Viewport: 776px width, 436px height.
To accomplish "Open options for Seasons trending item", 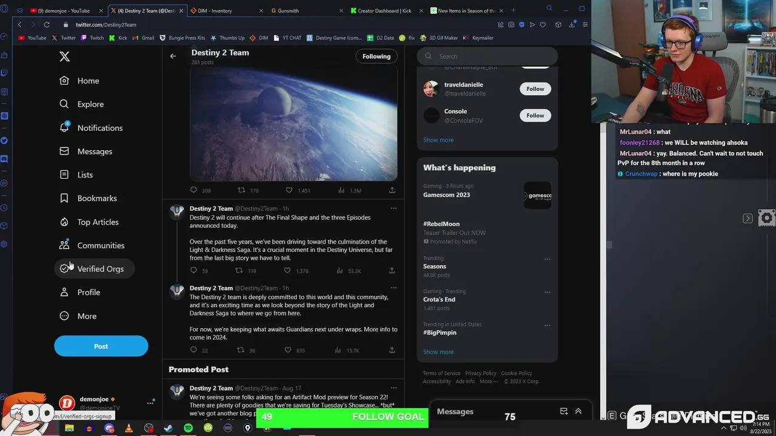I will (547, 259).
